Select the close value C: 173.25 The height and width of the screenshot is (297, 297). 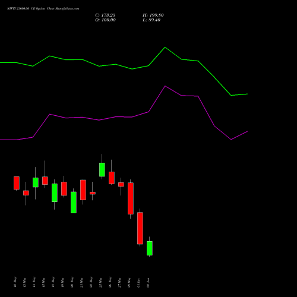105,15
